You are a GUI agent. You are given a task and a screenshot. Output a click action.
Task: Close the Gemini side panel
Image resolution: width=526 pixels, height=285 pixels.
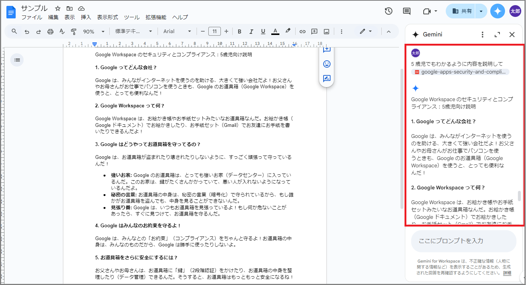click(x=512, y=35)
